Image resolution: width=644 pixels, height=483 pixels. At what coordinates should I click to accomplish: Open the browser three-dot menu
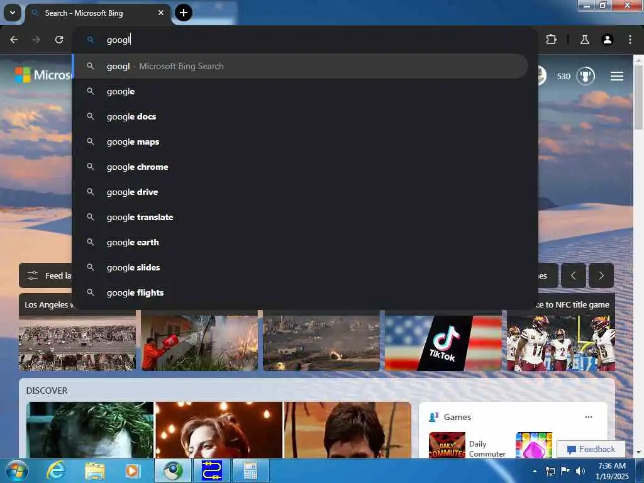click(x=630, y=40)
